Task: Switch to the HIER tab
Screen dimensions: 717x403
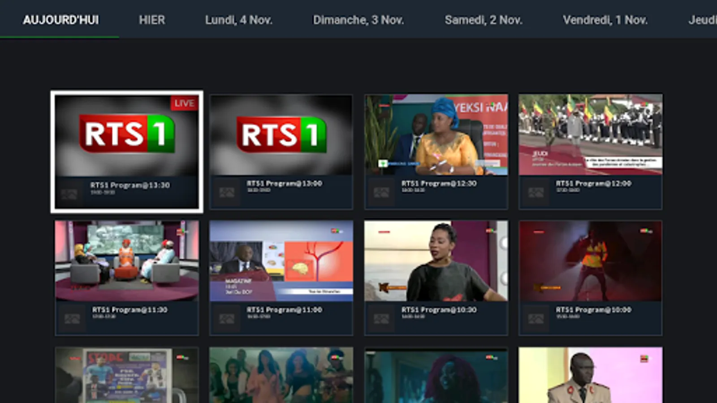Action: pos(152,20)
